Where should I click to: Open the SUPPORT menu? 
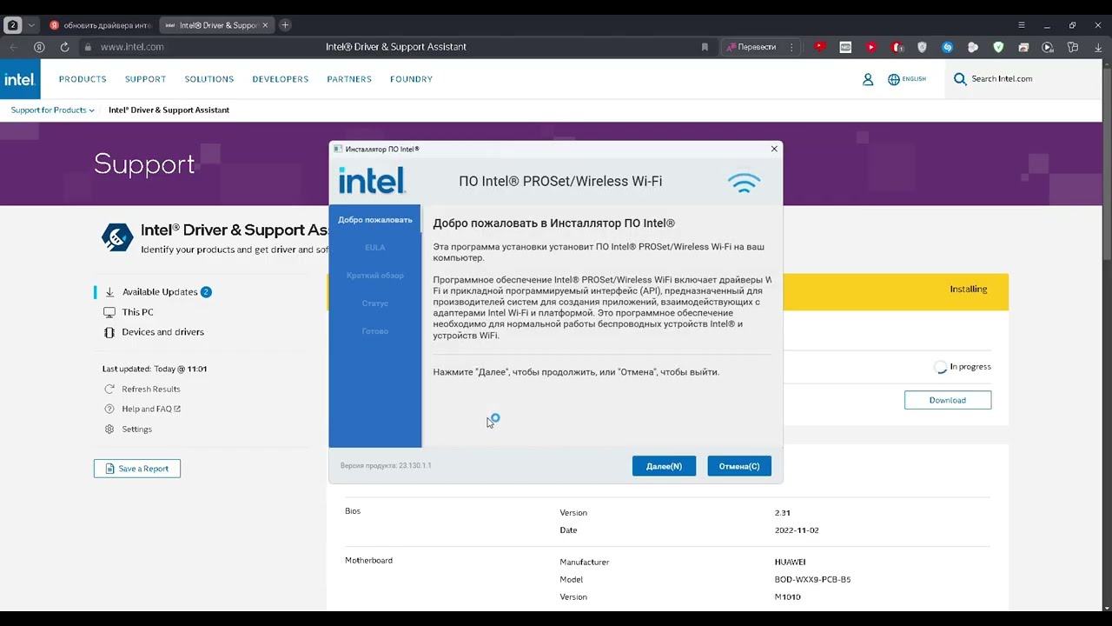click(x=145, y=79)
